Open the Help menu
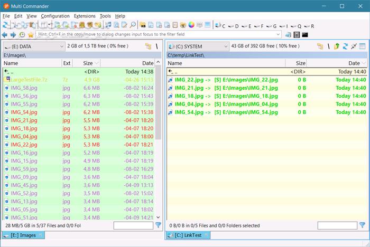 click(x=120, y=16)
